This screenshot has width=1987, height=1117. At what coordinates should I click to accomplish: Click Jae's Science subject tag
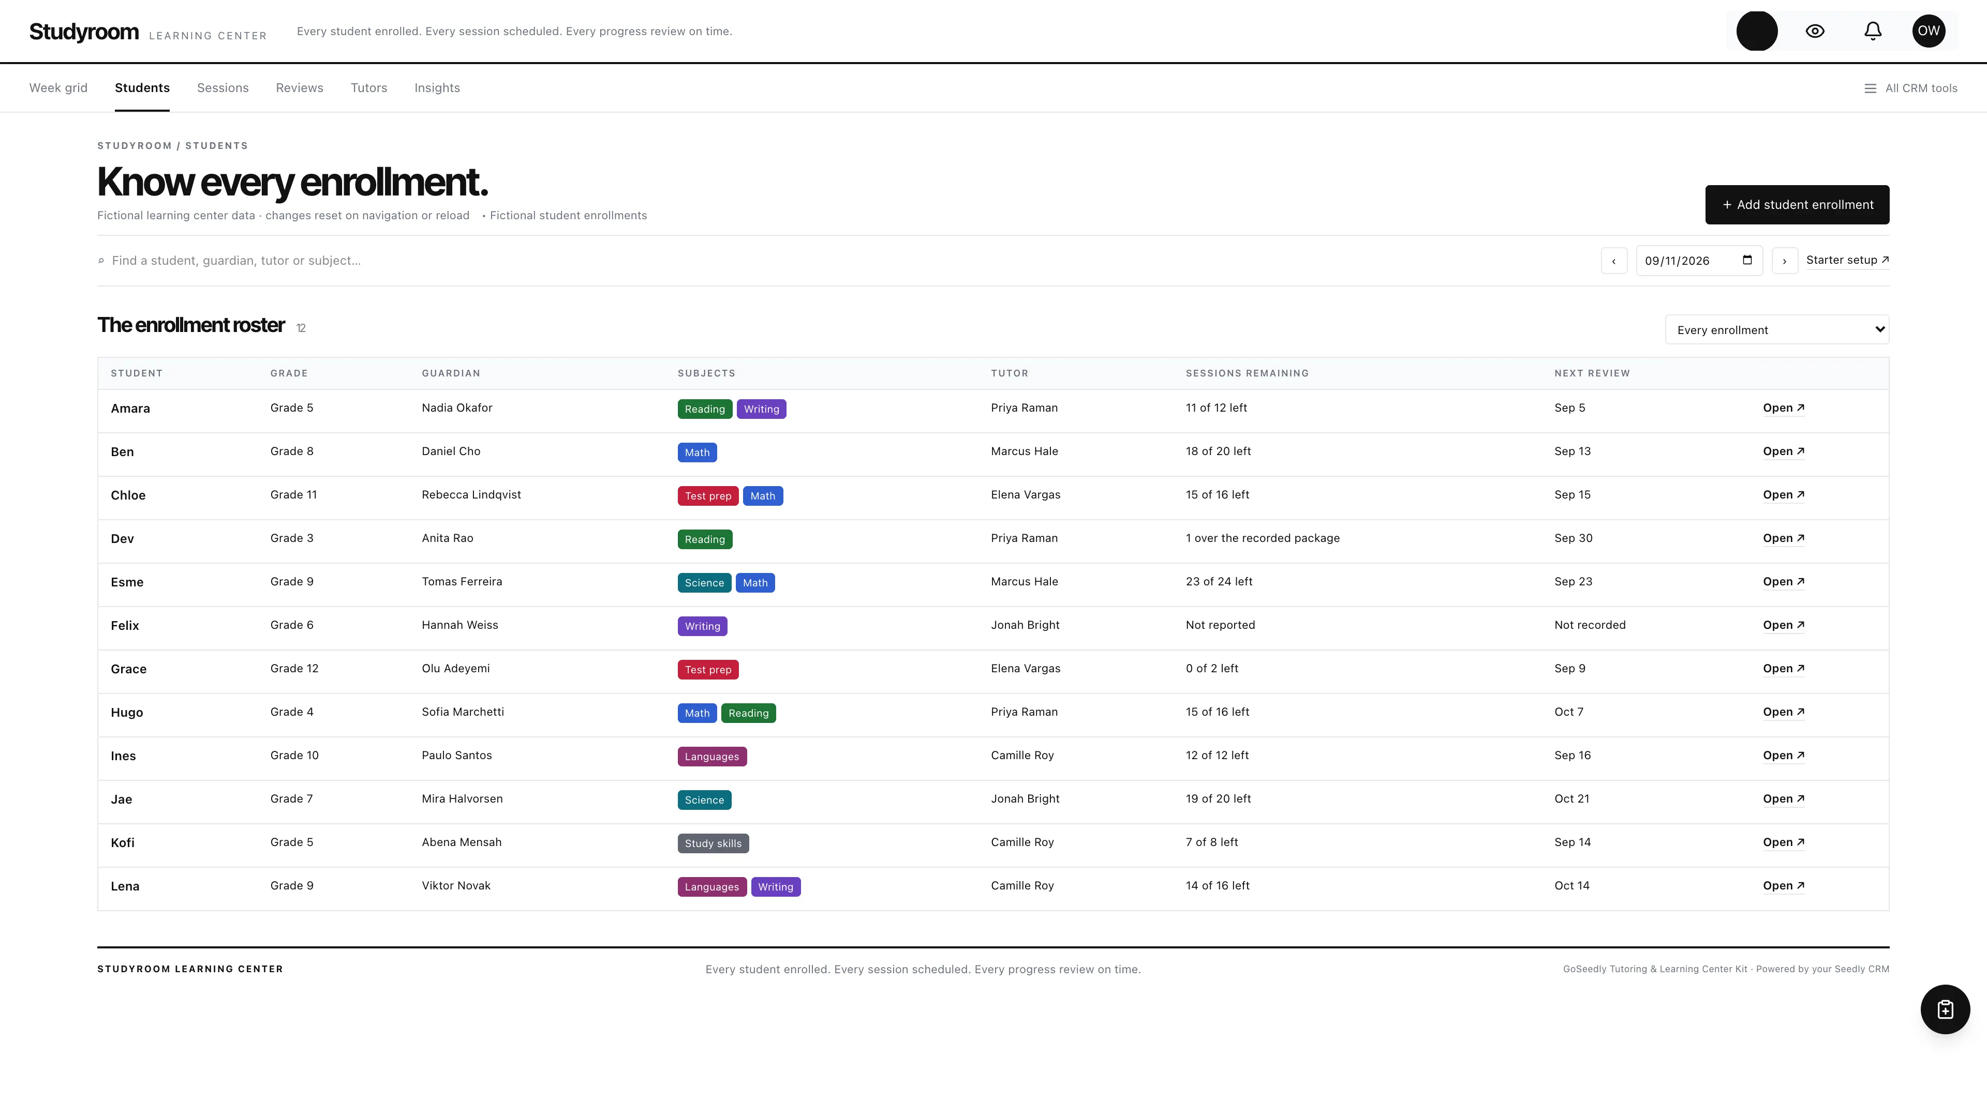[704, 799]
